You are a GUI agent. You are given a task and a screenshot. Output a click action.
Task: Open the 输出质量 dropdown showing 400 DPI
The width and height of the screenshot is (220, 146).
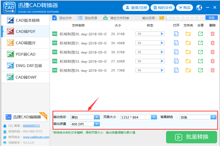[85, 124]
